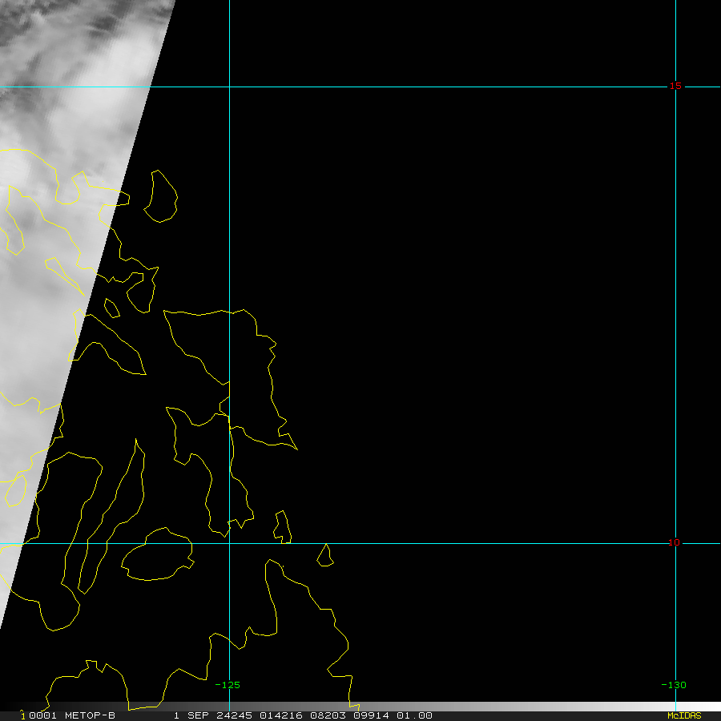The width and height of the screenshot is (721, 721).
Task: Click intersection of 10 latitude and -130 longitude
Action: coord(676,543)
